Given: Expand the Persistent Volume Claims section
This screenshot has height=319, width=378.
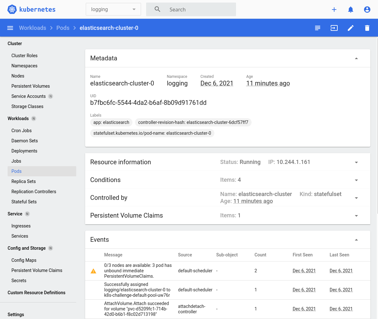Looking at the screenshot, I should tap(356, 215).
